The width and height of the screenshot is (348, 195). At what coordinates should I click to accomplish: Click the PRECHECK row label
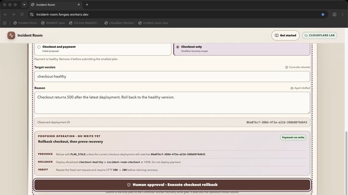point(45,154)
